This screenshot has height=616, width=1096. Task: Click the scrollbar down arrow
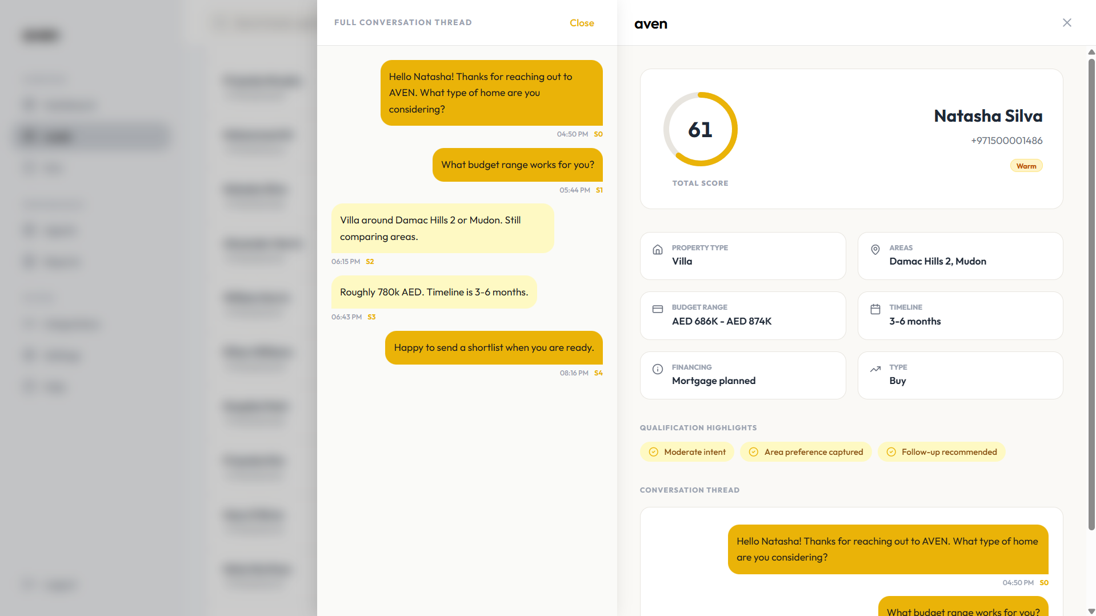(x=1091, y=611)
